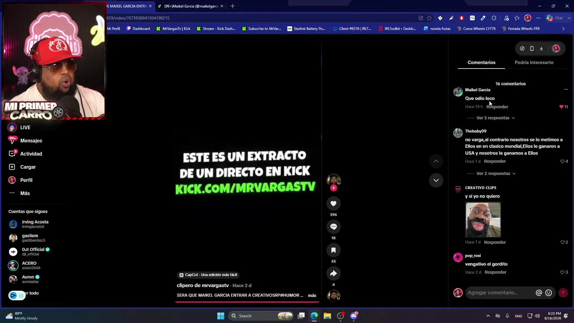Save the video with the bookmark icon
The image size is (574, 323).
point(333,250)
